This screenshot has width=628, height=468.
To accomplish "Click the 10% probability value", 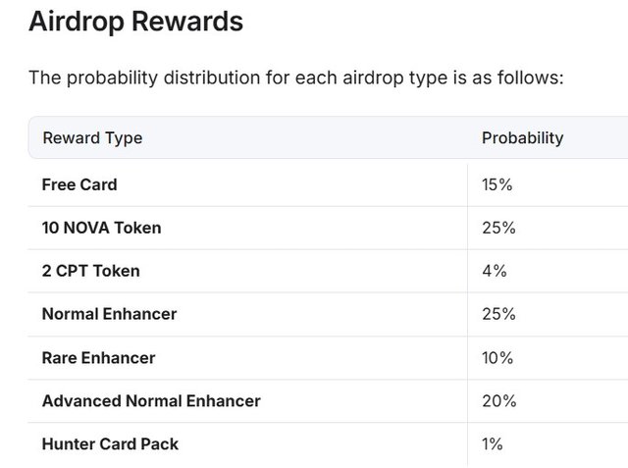I will (x=497, y=358).
